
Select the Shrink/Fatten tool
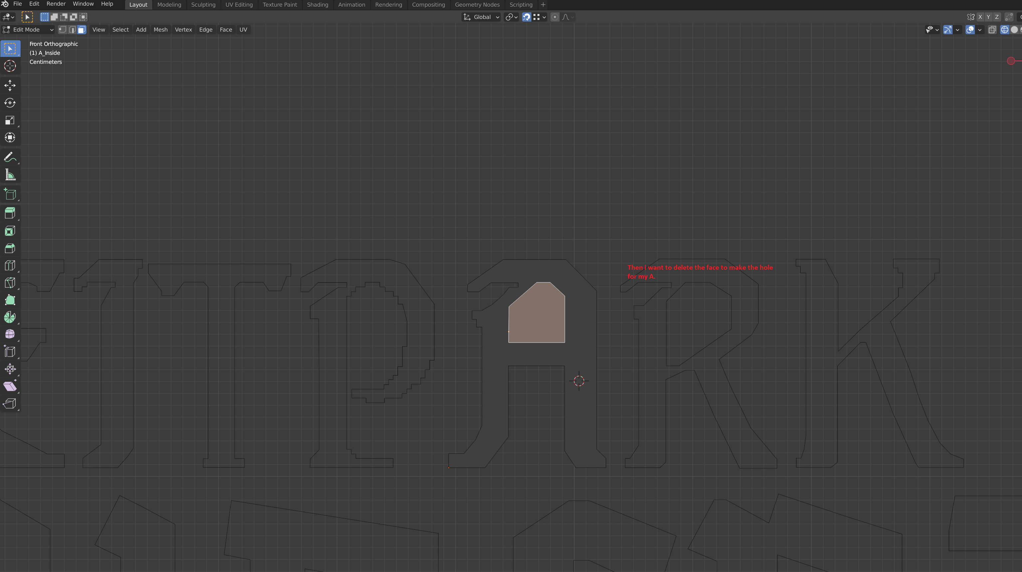tap(10, 369)
